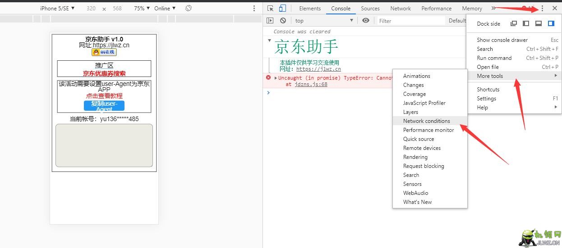Click the QQ online badge icon
562x248 pixels.
click(104, 52)
